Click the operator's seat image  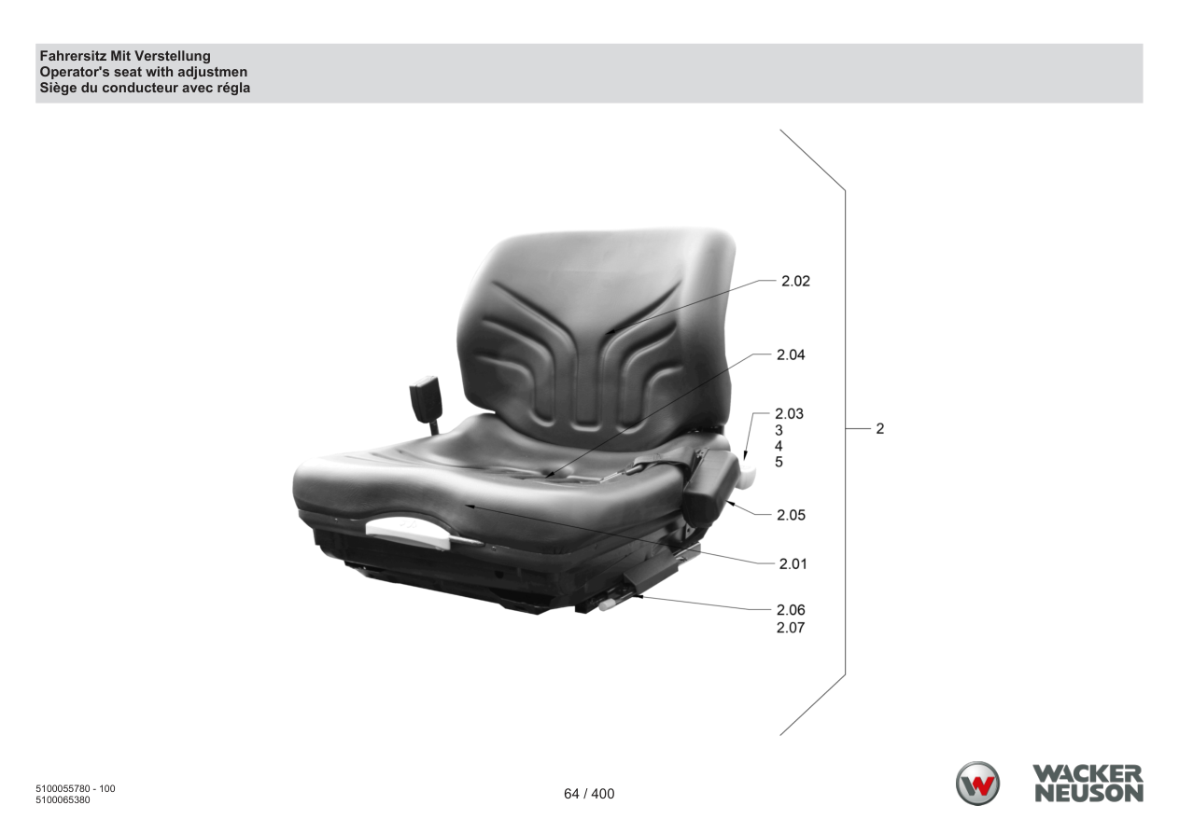(x=525, y=422)
